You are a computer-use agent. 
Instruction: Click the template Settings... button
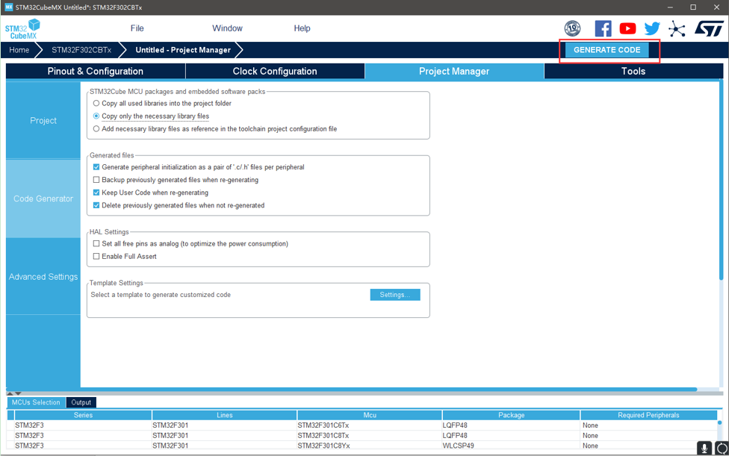395,295
